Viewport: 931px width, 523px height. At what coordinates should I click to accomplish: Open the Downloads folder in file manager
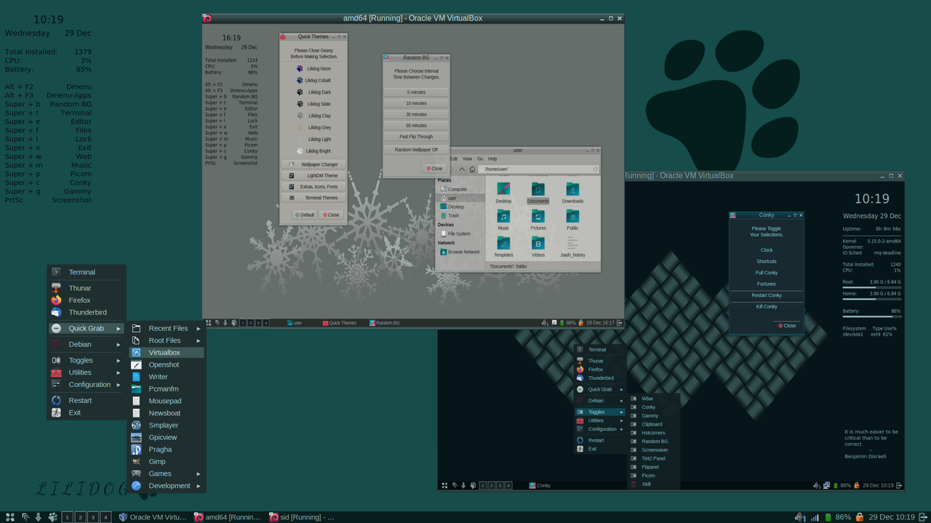pos(572,193)
